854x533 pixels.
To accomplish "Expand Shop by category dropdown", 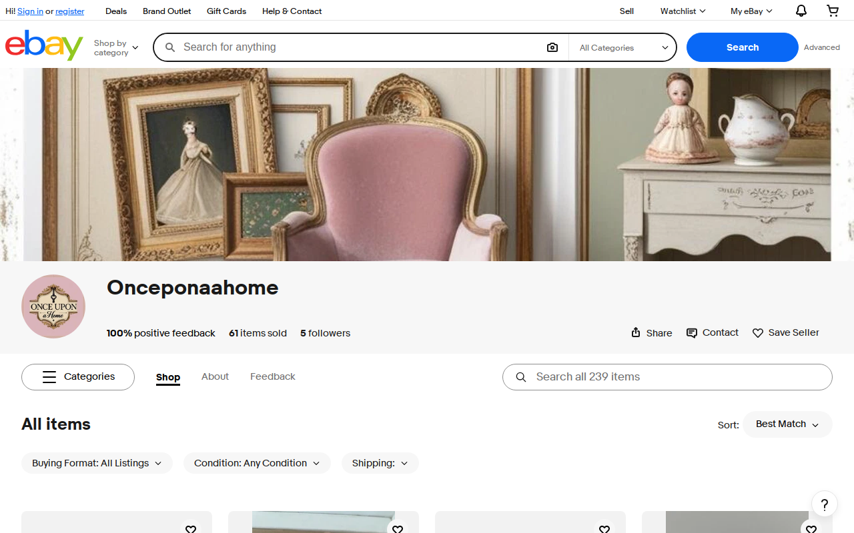I will click(116, 47).
